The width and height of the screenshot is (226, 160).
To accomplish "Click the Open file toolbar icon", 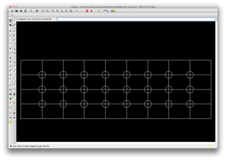I will pyautogui.click(x=12, y=11).
